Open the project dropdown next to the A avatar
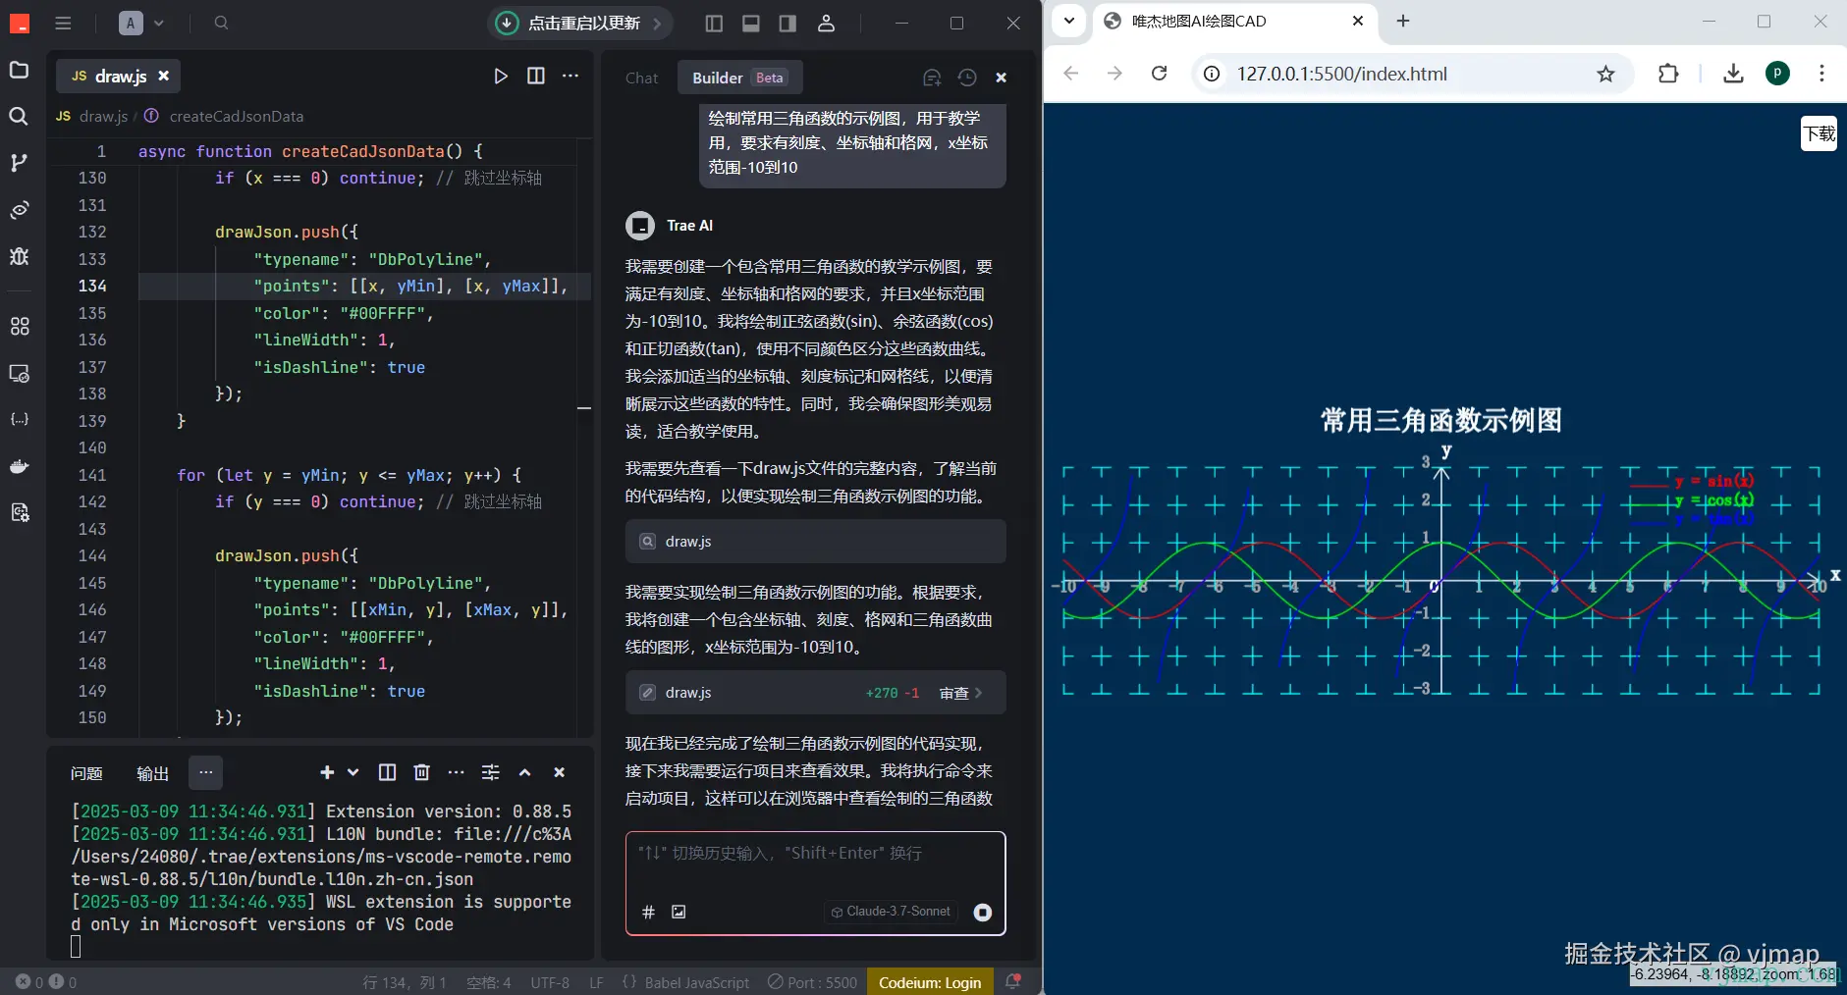This screenshot has height=995, width=1847. [x=160, y=23]
